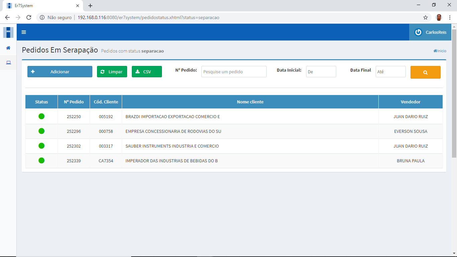Click the Inicio breadcrumb link
Viewport: 457px width, 257px height.
pos(440,51)
